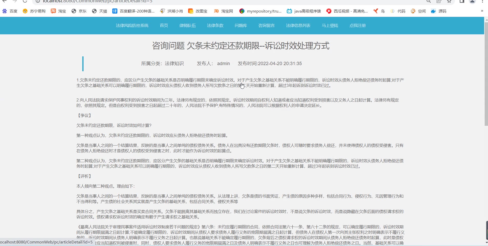This screenshot has height=246, width=488.
Task: Select 法律条款 in the navigation bar
Action: point(215,25)
